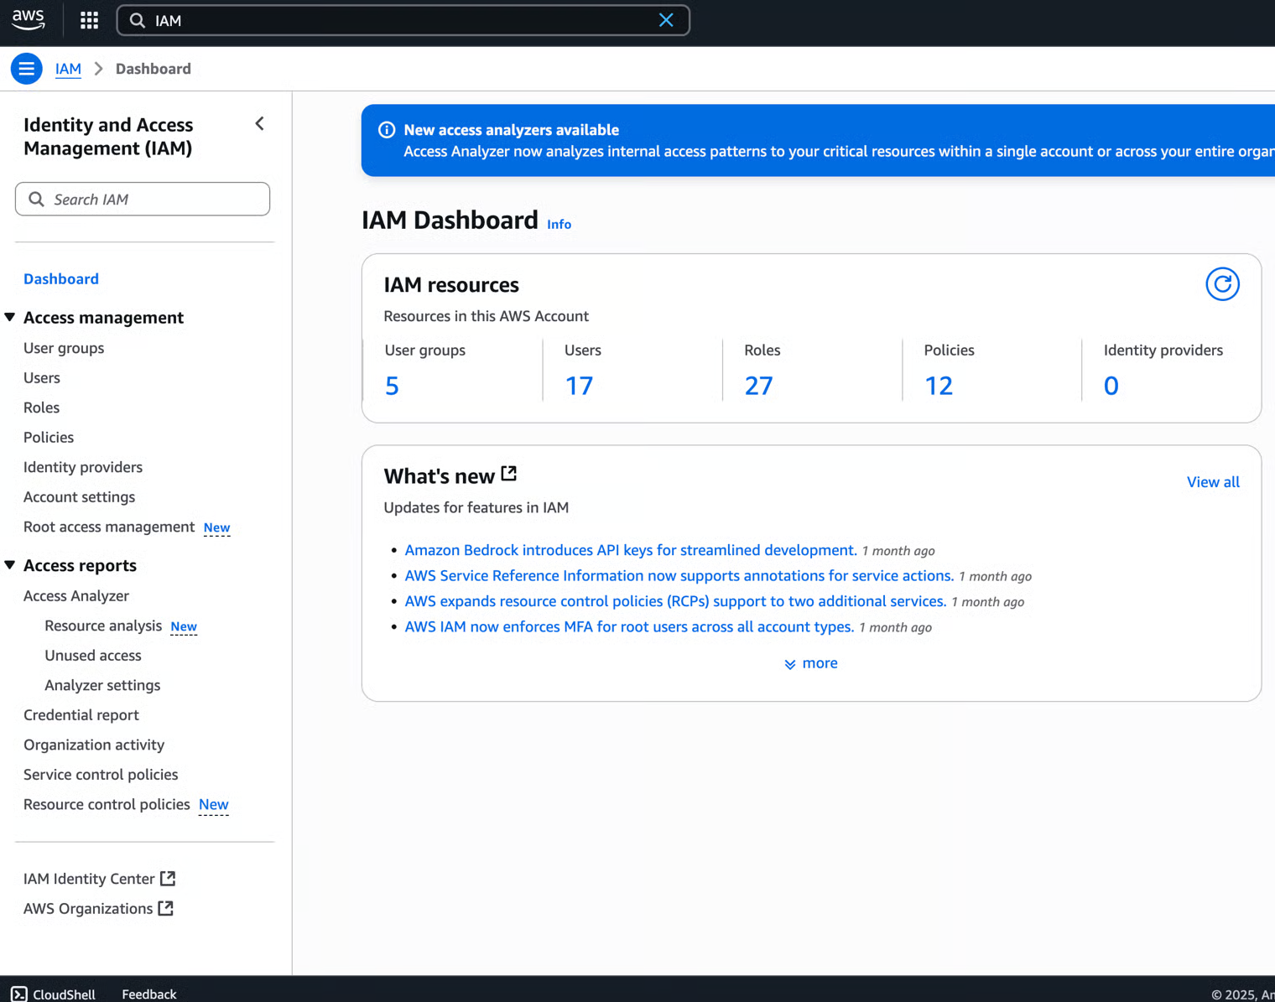Open the services grid menu
The height and width of the screenshot is (1002, 1275).
coord(89,20)
